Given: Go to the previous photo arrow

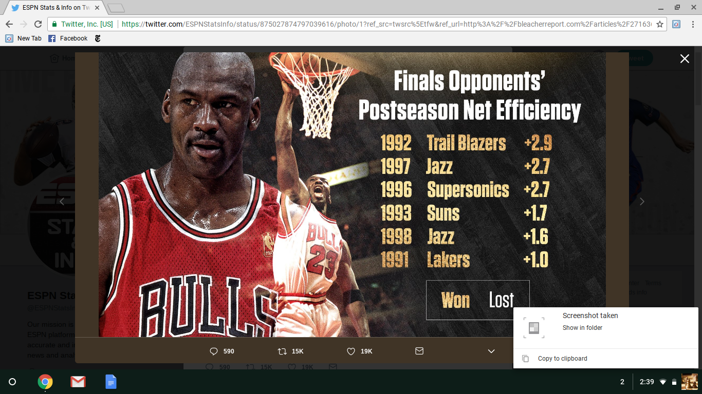Looking at the screenshot, I should 62,202.
